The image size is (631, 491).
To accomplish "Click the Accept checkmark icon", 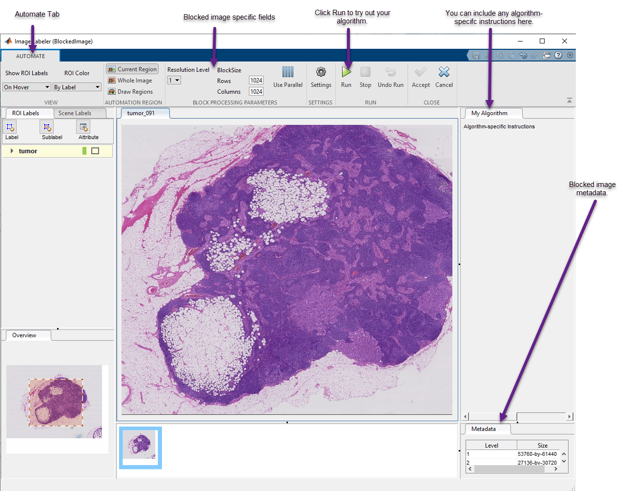I will pyautogui.click(x=420, y=73).
